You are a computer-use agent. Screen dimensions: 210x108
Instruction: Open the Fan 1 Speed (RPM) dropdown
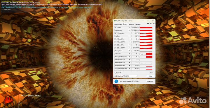pyautogui.click(x=129, y=42)
